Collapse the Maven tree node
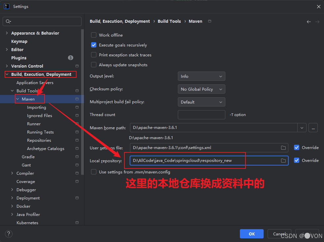The image size is (324, 242). point(17,99)
